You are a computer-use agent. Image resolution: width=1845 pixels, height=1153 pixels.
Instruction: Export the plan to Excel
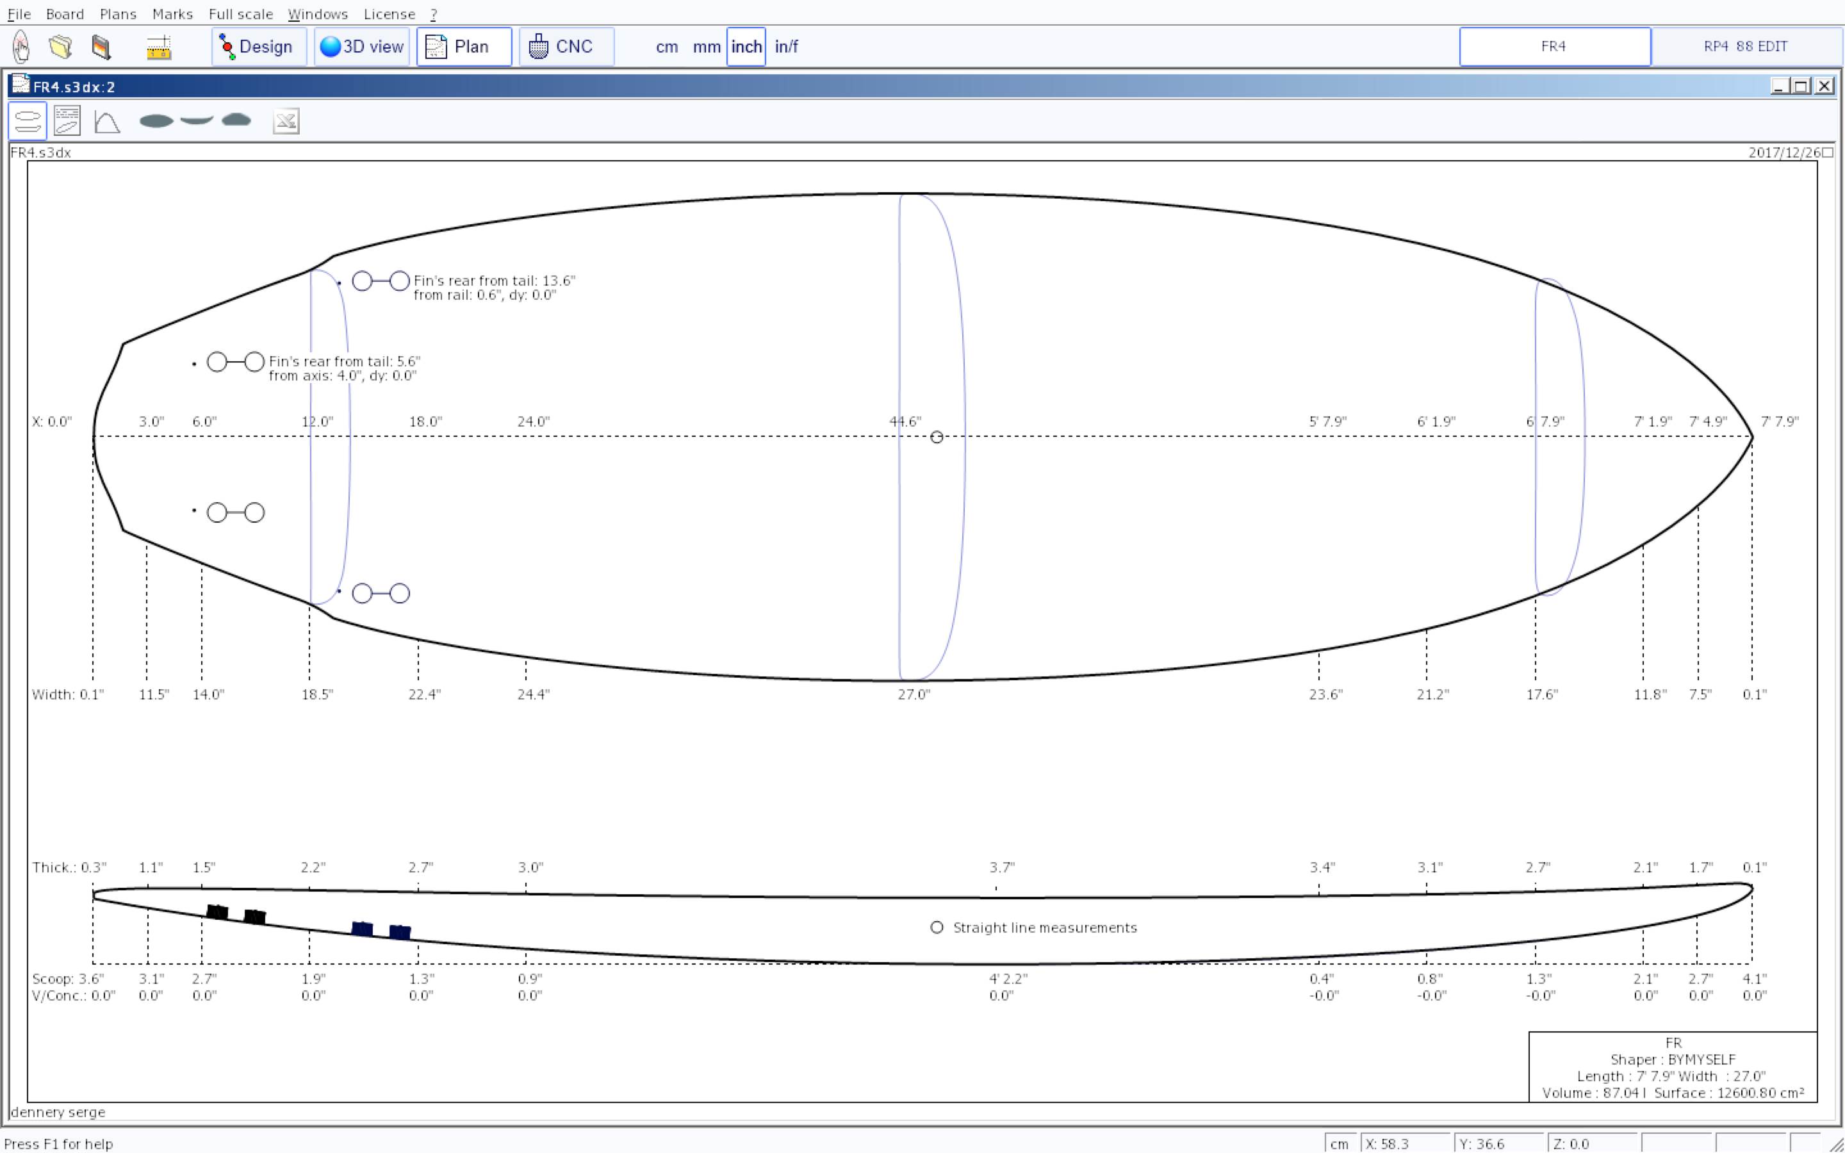(x=286, y=121)
